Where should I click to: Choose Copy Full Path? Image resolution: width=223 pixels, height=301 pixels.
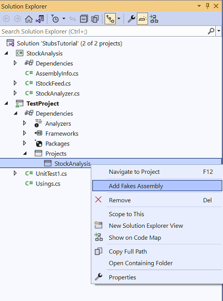157,251
